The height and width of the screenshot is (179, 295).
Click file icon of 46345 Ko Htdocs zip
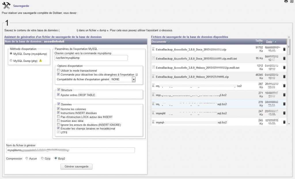(153, 76)
